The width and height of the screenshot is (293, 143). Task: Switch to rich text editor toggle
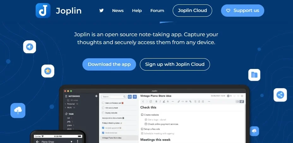tap(242, 101)
